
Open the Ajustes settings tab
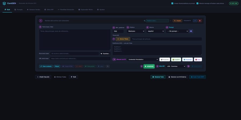101,10
